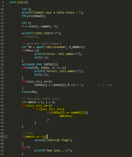The width and height of the screenshot is (132, 157).
Task: Click the close(fd) call
Action: pos(30,92)
